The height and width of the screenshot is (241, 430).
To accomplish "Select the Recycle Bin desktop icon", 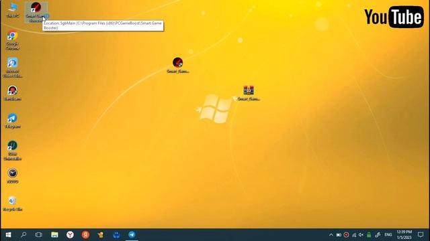I will (x=13, y=204).
